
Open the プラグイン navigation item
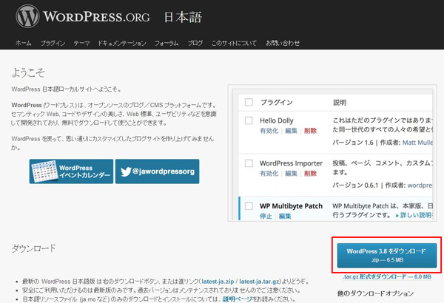(53, 44)
